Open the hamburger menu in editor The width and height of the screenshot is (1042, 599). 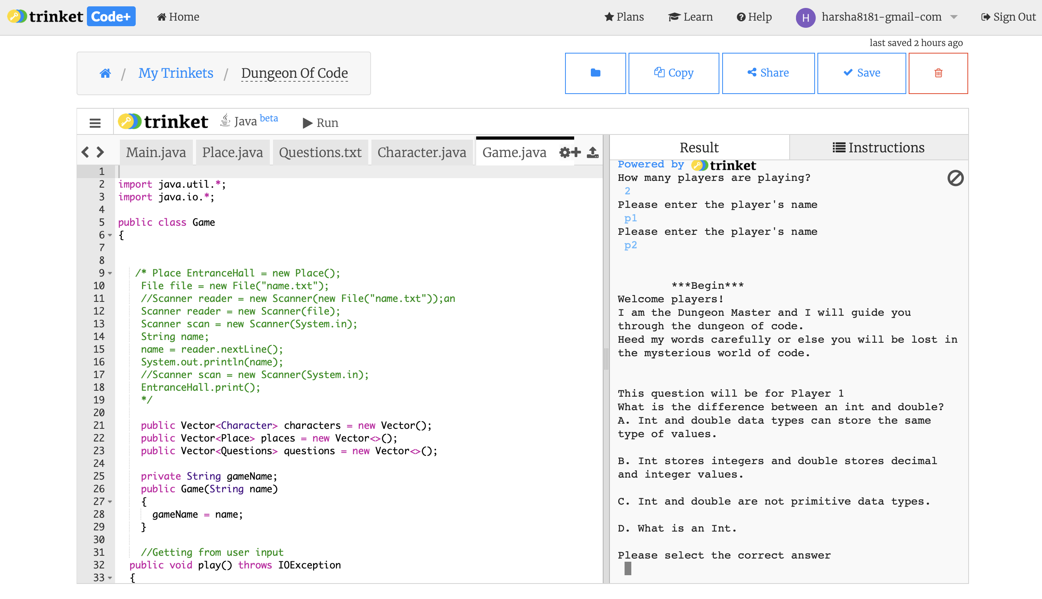[95, 123]
